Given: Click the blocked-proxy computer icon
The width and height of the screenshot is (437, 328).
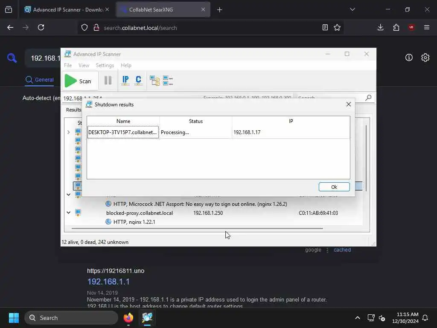Looking at the screenshot, I should point(78,213).
